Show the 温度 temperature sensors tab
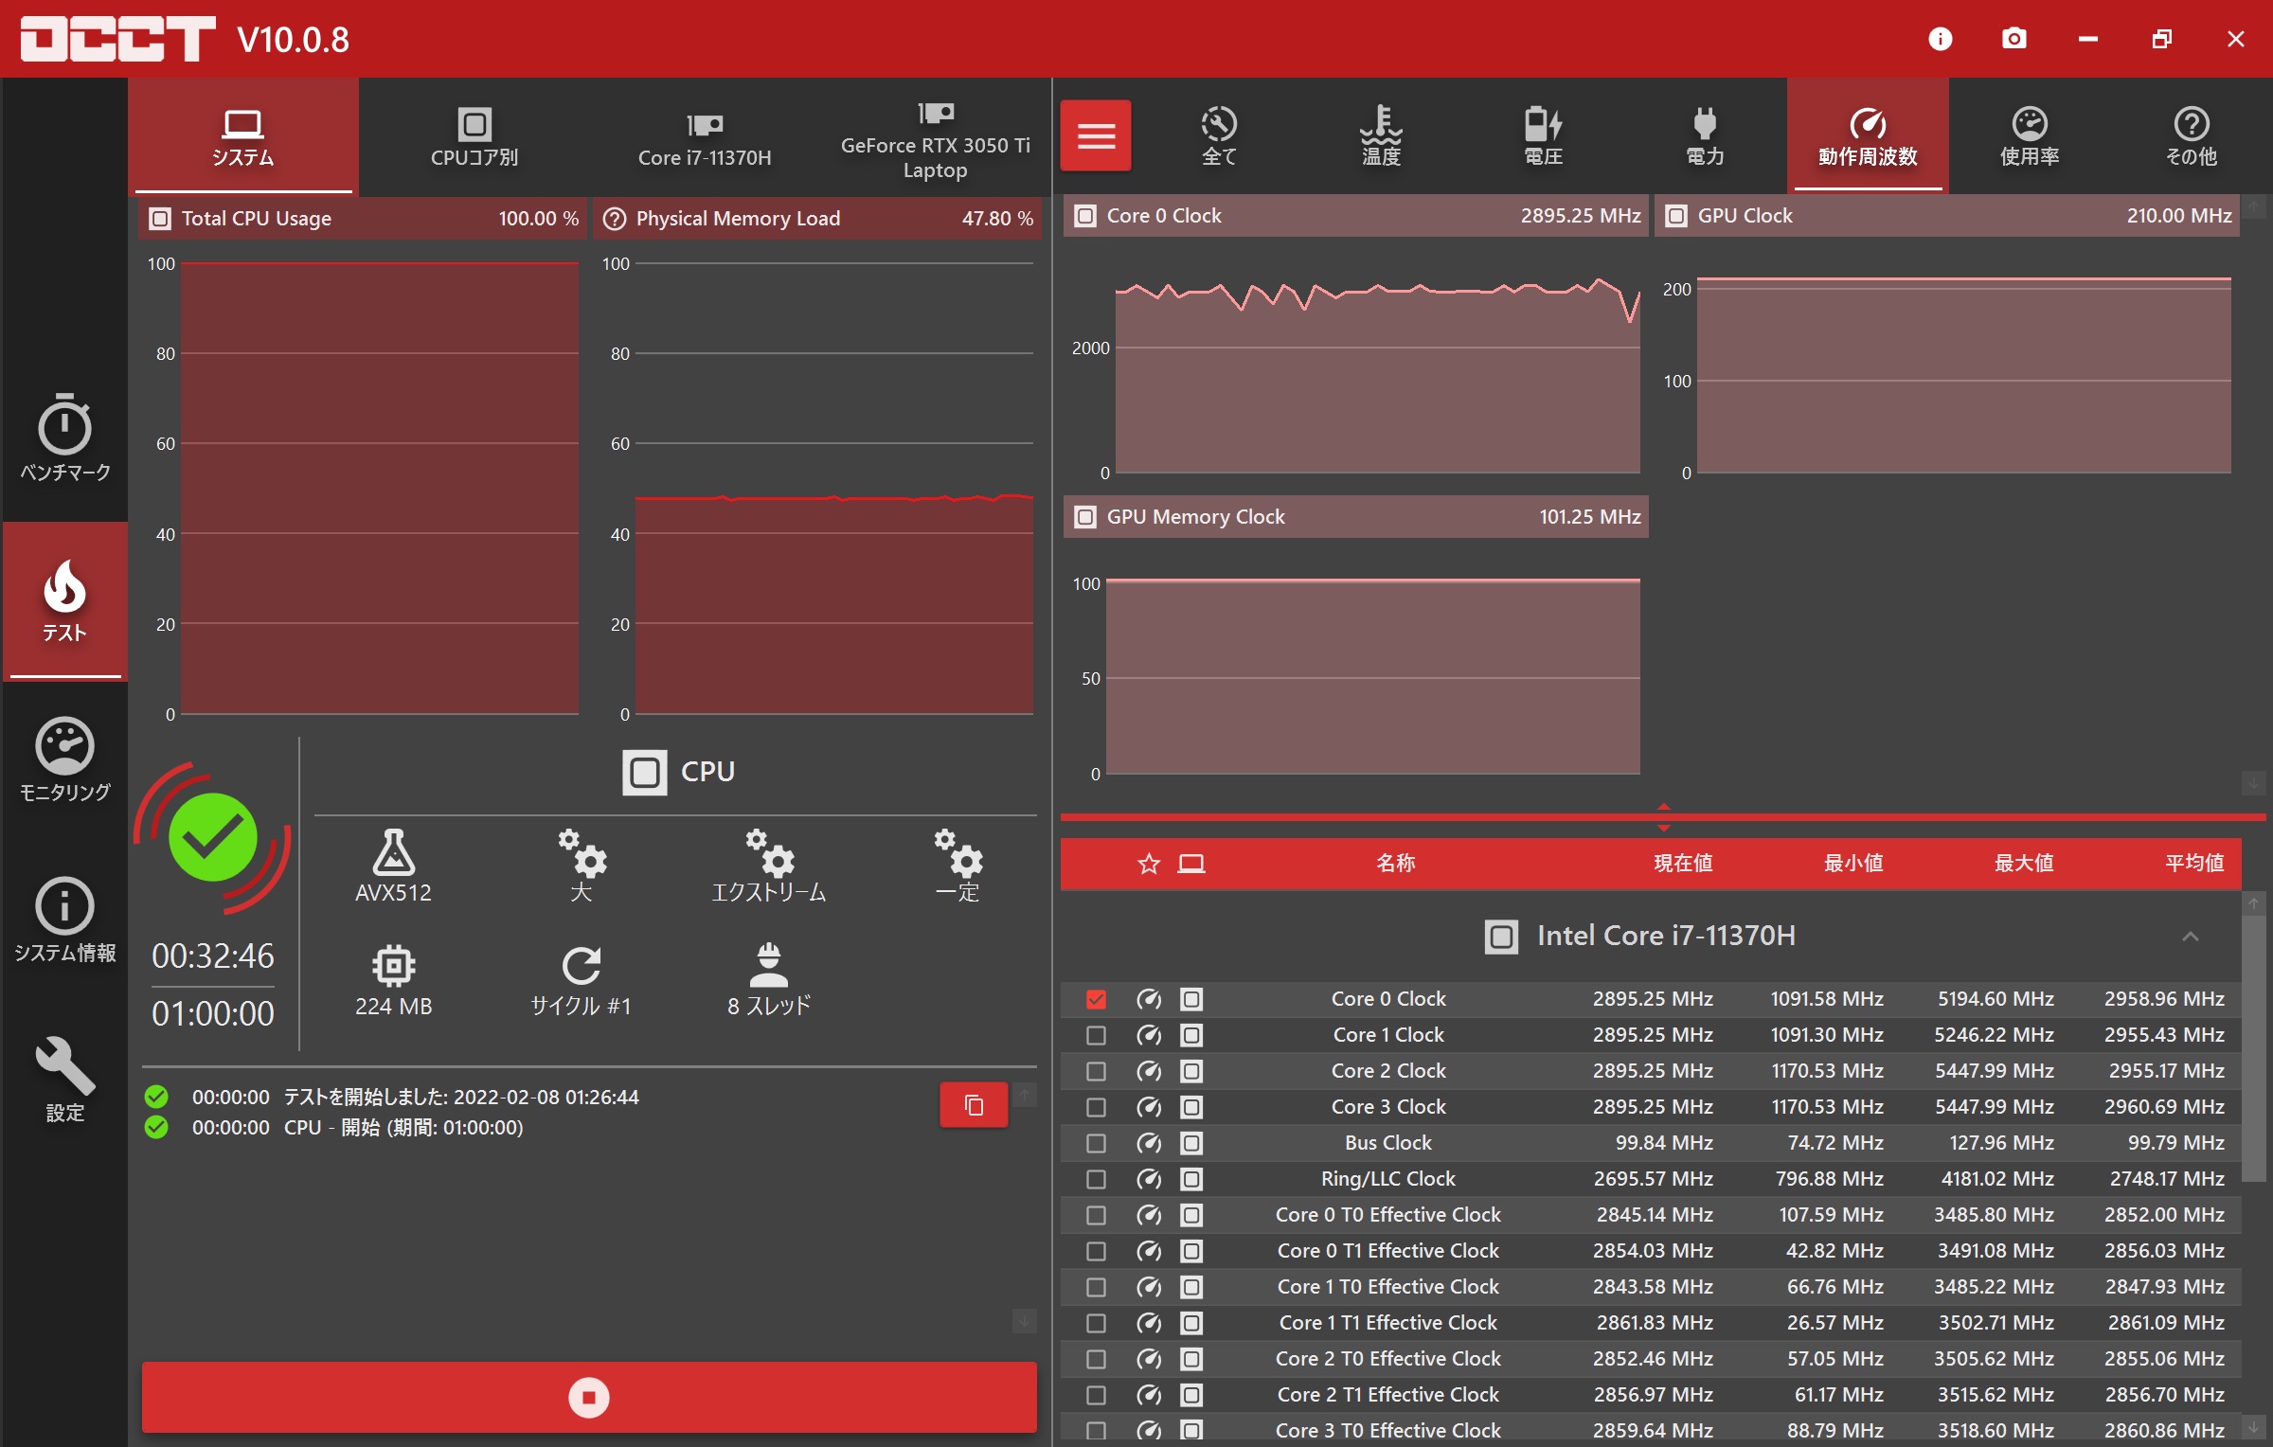 point(1381,135)
